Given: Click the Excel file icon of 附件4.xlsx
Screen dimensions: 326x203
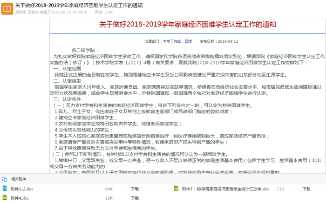Looking at the screenshot, I should [x=5, y=197].
